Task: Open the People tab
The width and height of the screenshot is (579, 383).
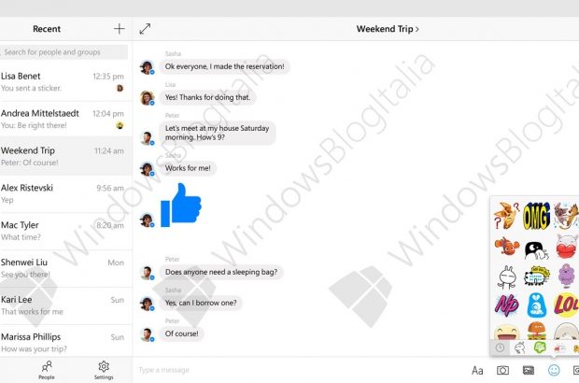Action: click(47, 370)
